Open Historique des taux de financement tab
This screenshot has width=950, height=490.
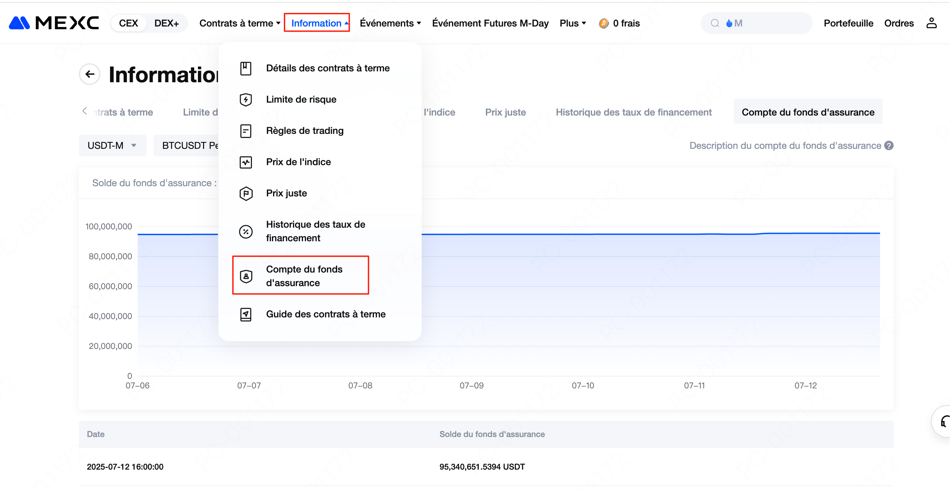click(633, 112)
